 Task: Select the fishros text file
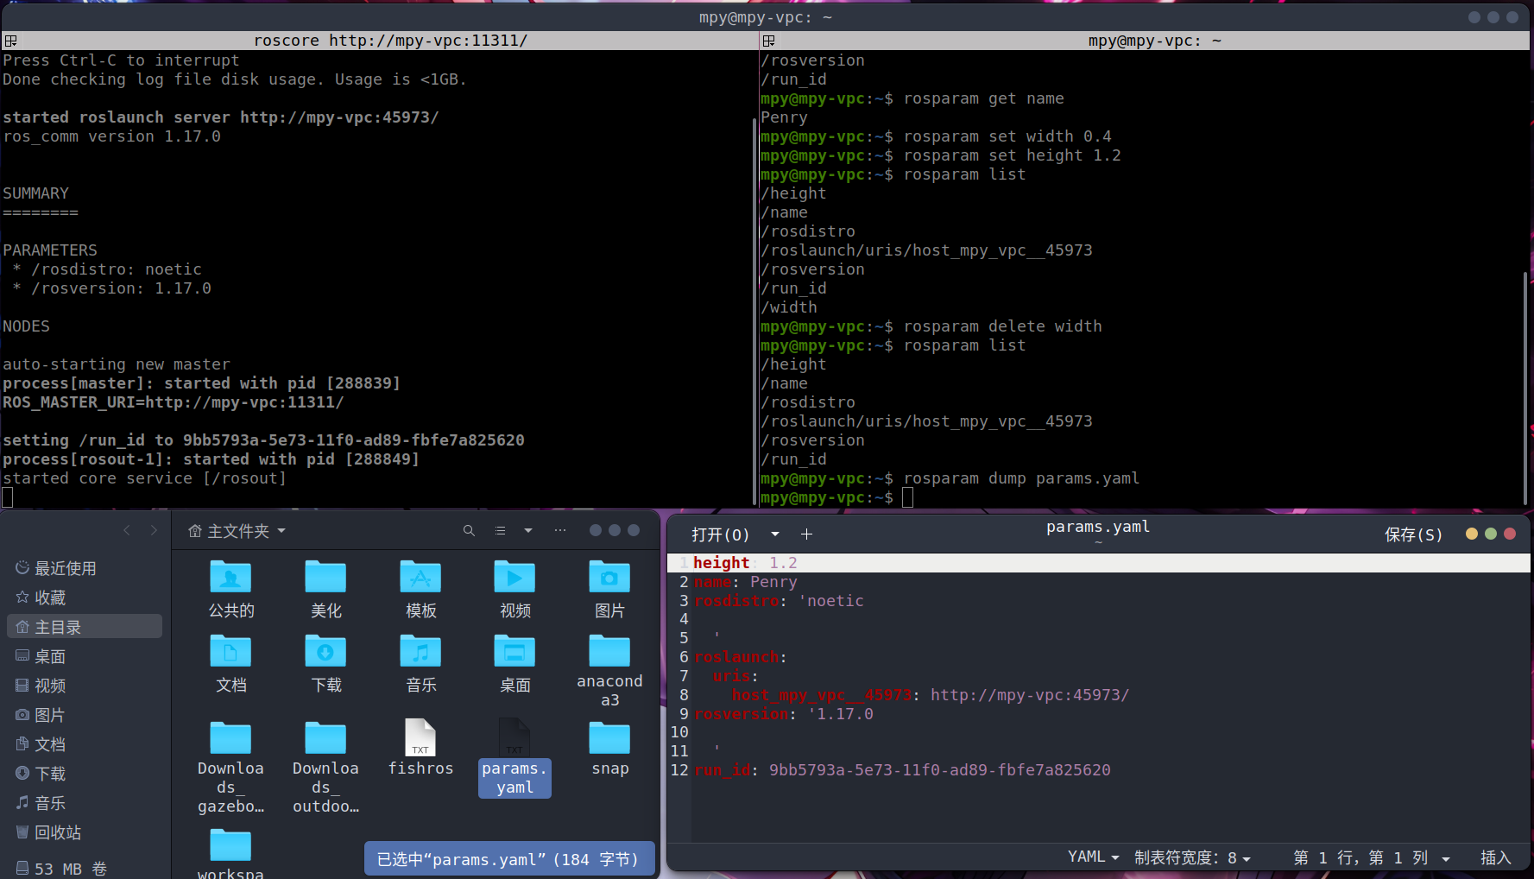[x=420, y=739]
